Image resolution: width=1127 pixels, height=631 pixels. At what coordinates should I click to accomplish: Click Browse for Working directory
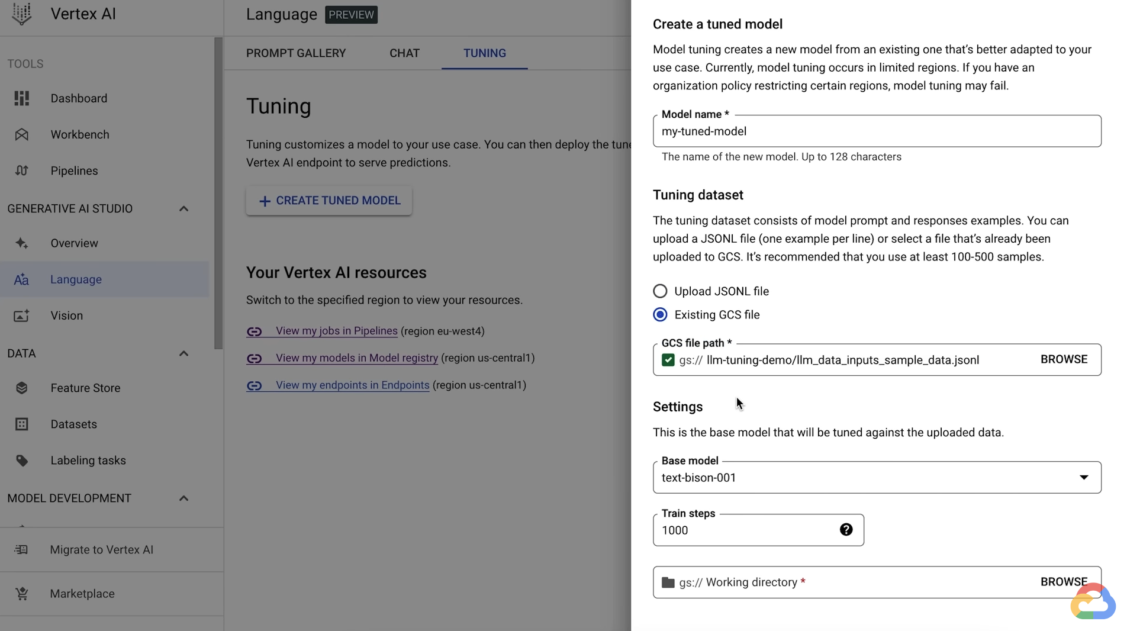(1064, 582)
